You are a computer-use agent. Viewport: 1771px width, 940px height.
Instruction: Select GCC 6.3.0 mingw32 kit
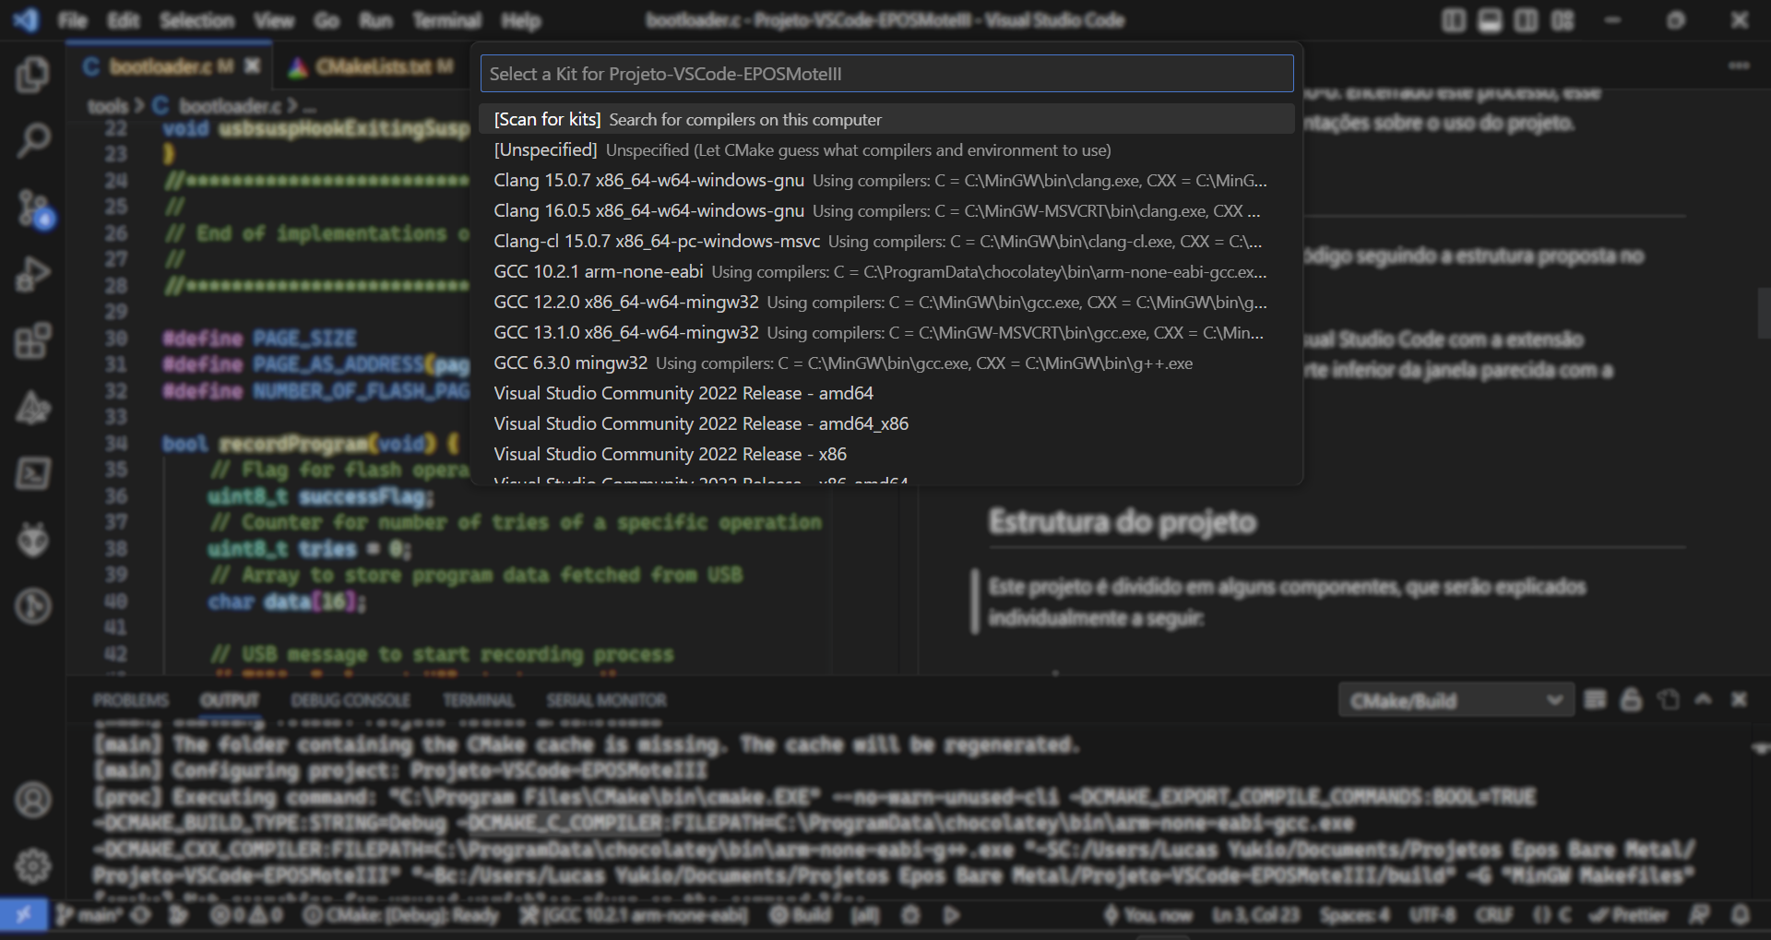[886, 363]
